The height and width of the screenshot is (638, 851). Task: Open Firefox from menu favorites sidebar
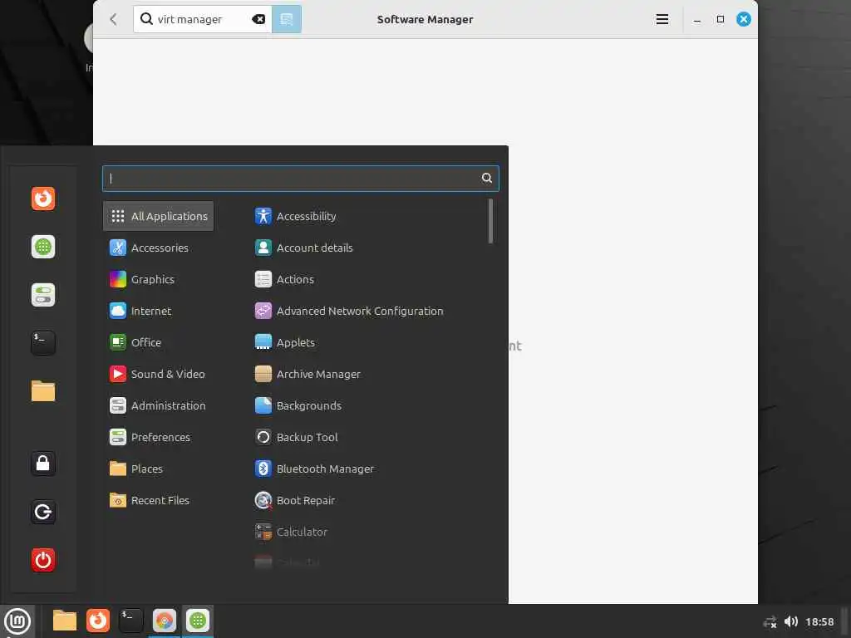(43, 199)
